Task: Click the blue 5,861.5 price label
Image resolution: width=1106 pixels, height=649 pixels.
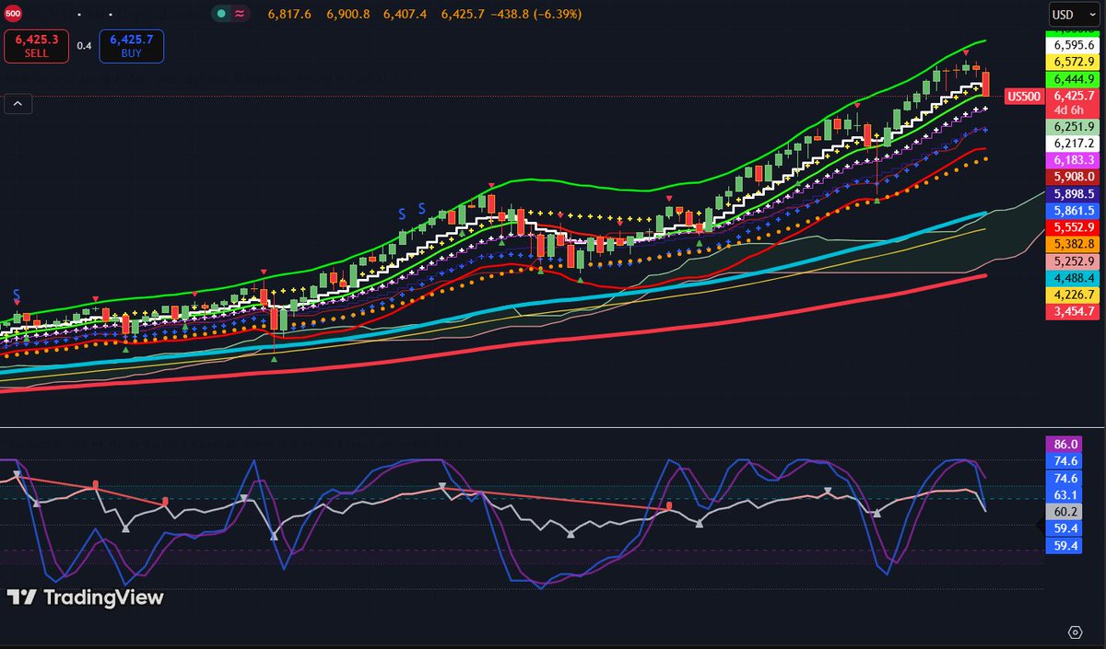Action: [1073, 211]
